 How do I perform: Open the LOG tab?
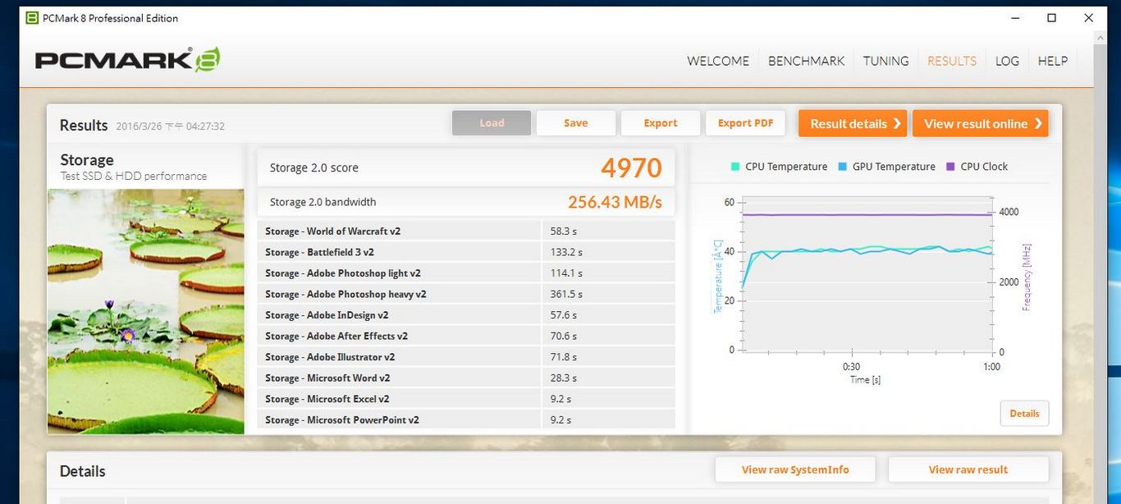1007,61
